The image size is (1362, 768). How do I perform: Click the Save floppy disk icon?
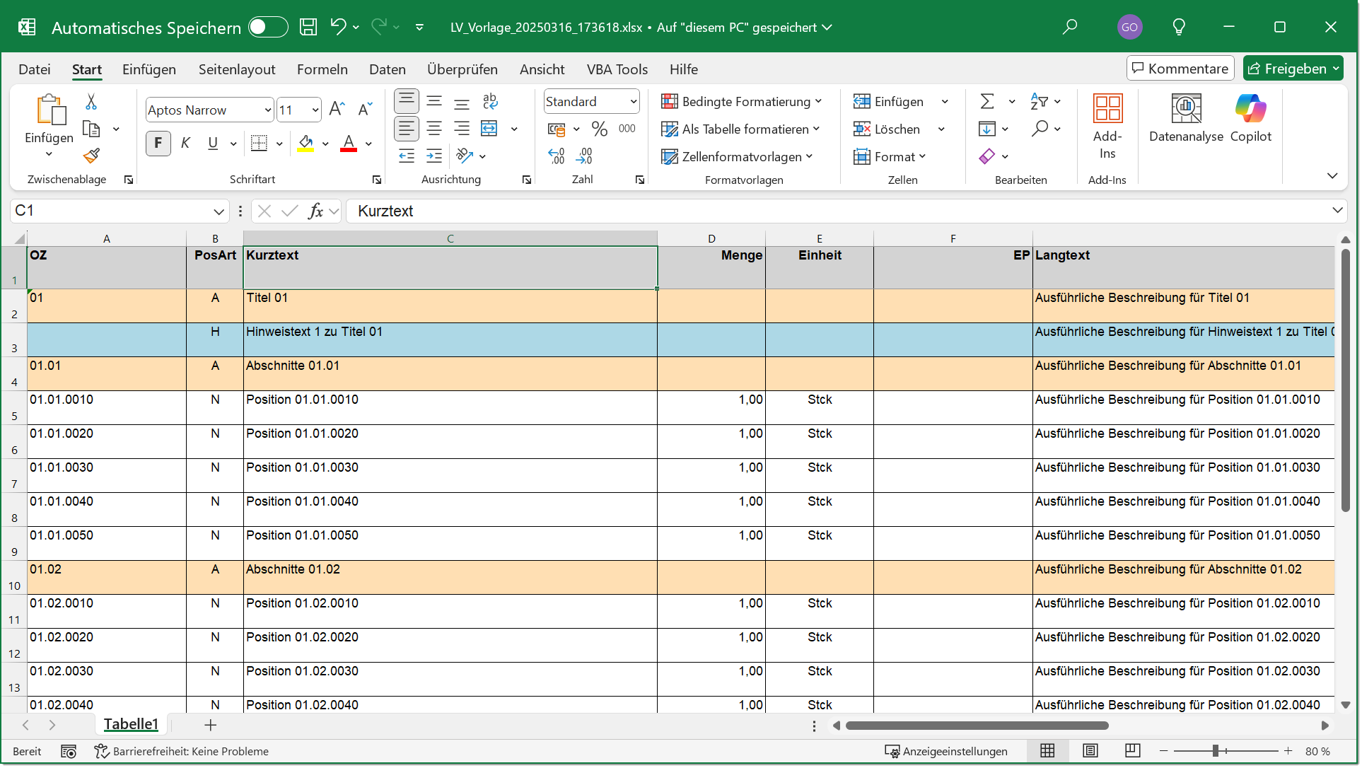[308, 28]
